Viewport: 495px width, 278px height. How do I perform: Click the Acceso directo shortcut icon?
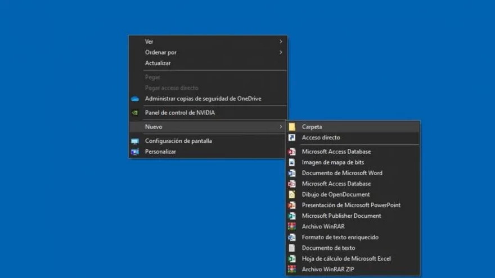pos(292,138)
